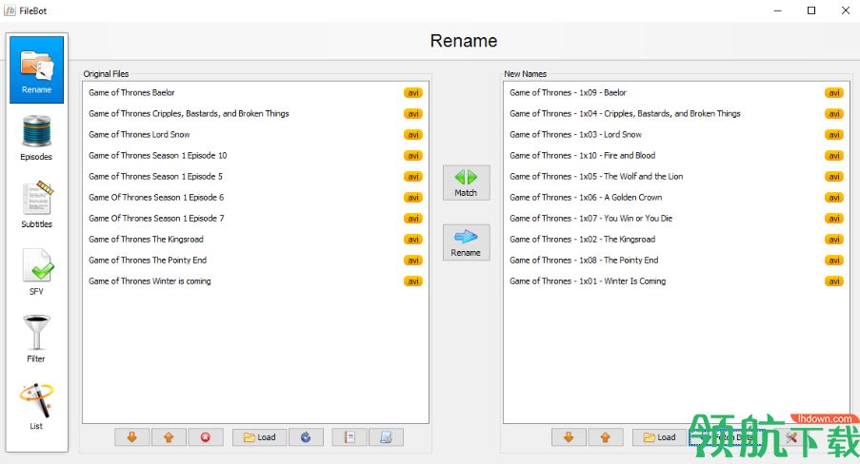Select original file 'Game of Thrones The Pointy End'
Screen dimensions: 860x464
[255, 261]
